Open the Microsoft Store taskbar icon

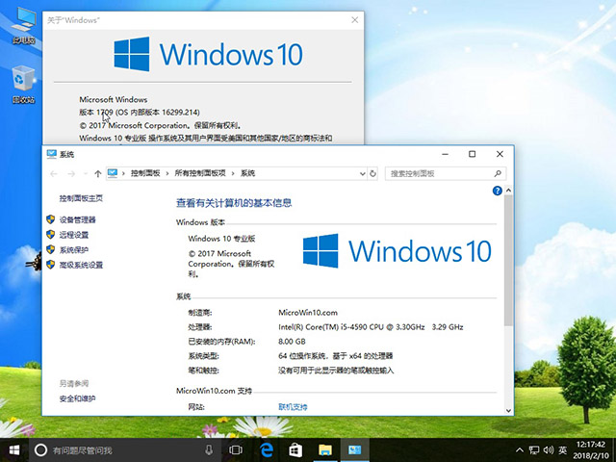tap(295, 450)
